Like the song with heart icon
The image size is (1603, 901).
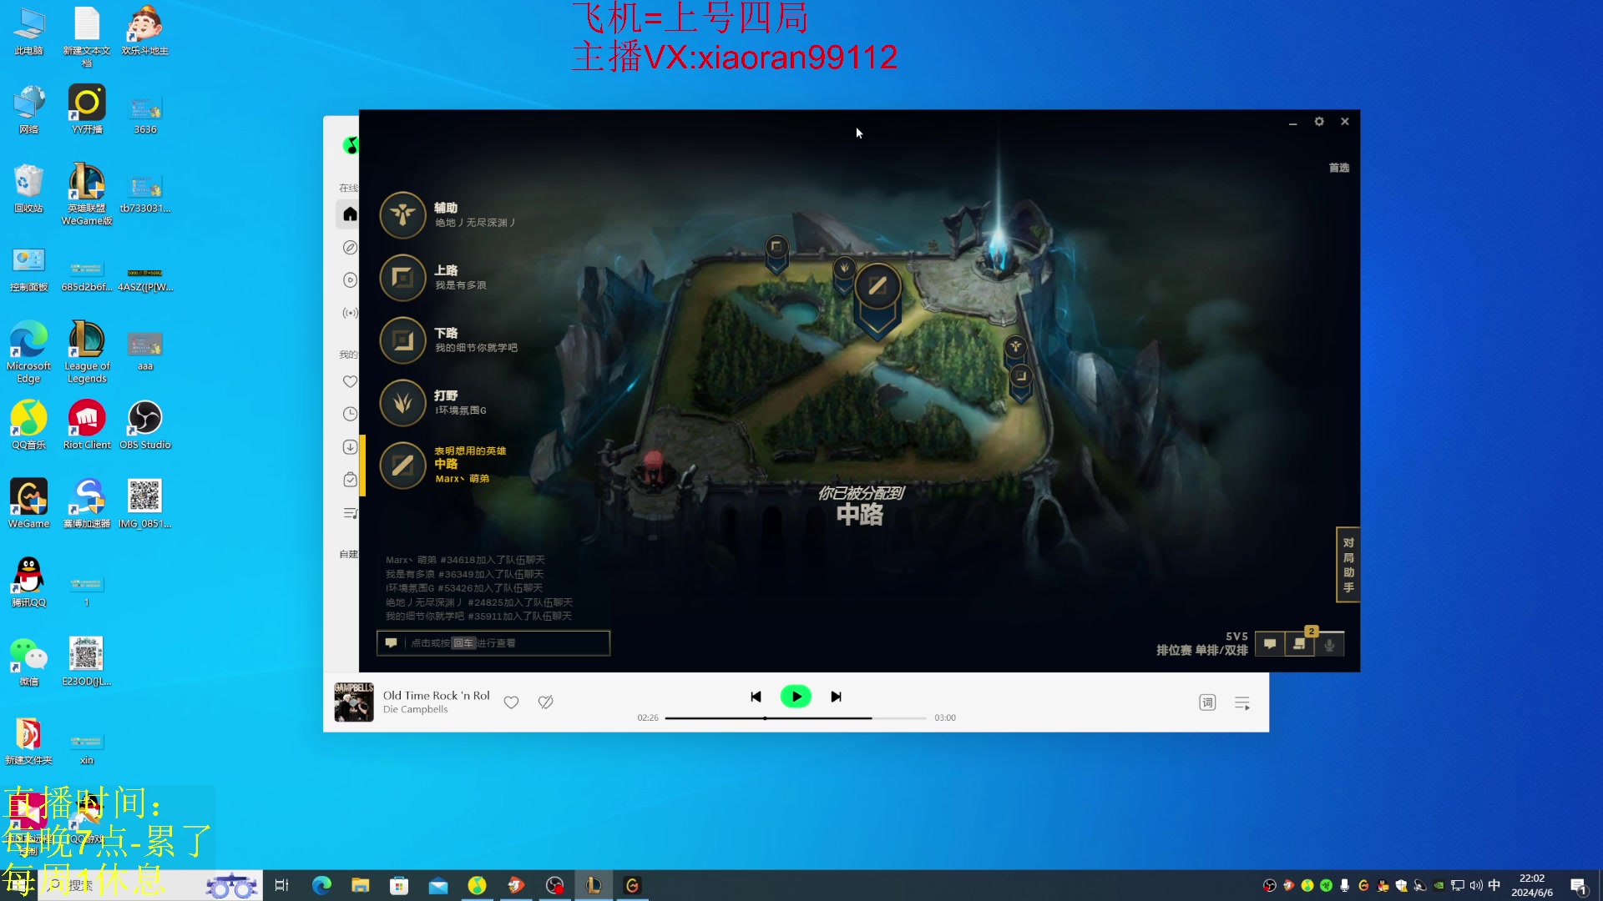pyautogui.click(x=511, y=702)
